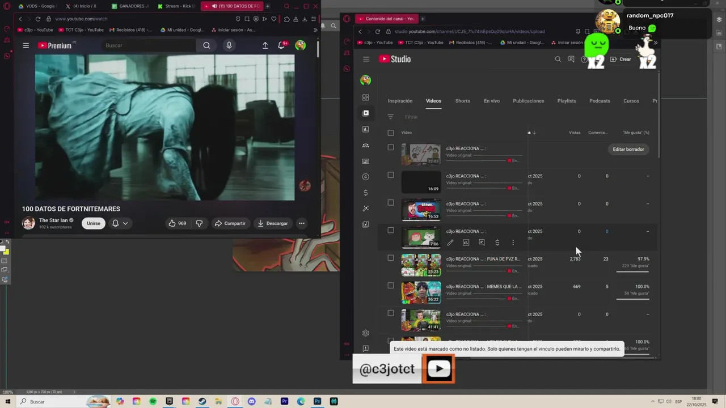Viewport: 726px width, 408px height.
Task: Check the 36:22 MEMES QUE LA video checkbox
Action: [391, 286]
